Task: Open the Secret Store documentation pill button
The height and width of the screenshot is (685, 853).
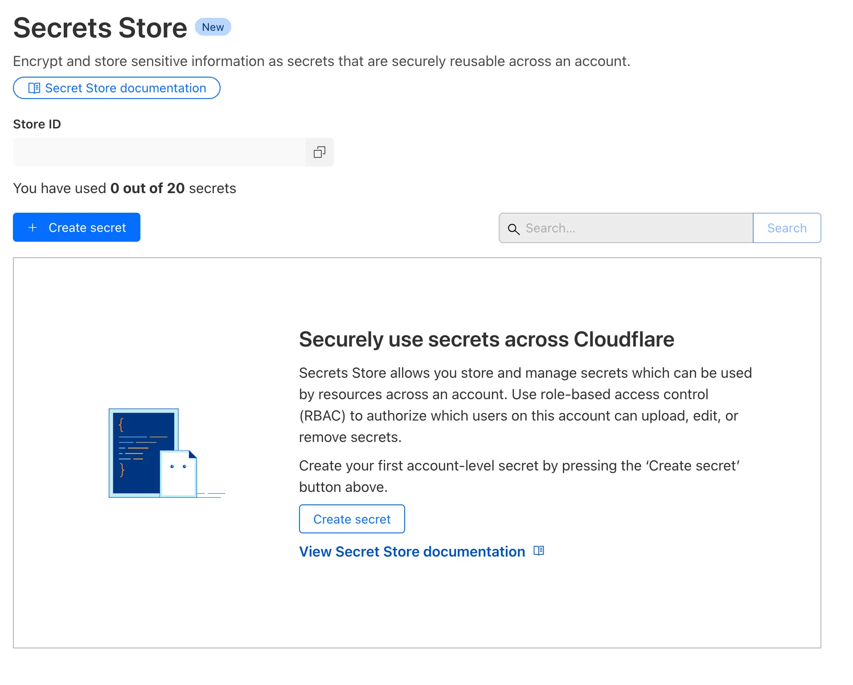Action: pyautogui.click(x=117, y=88)
